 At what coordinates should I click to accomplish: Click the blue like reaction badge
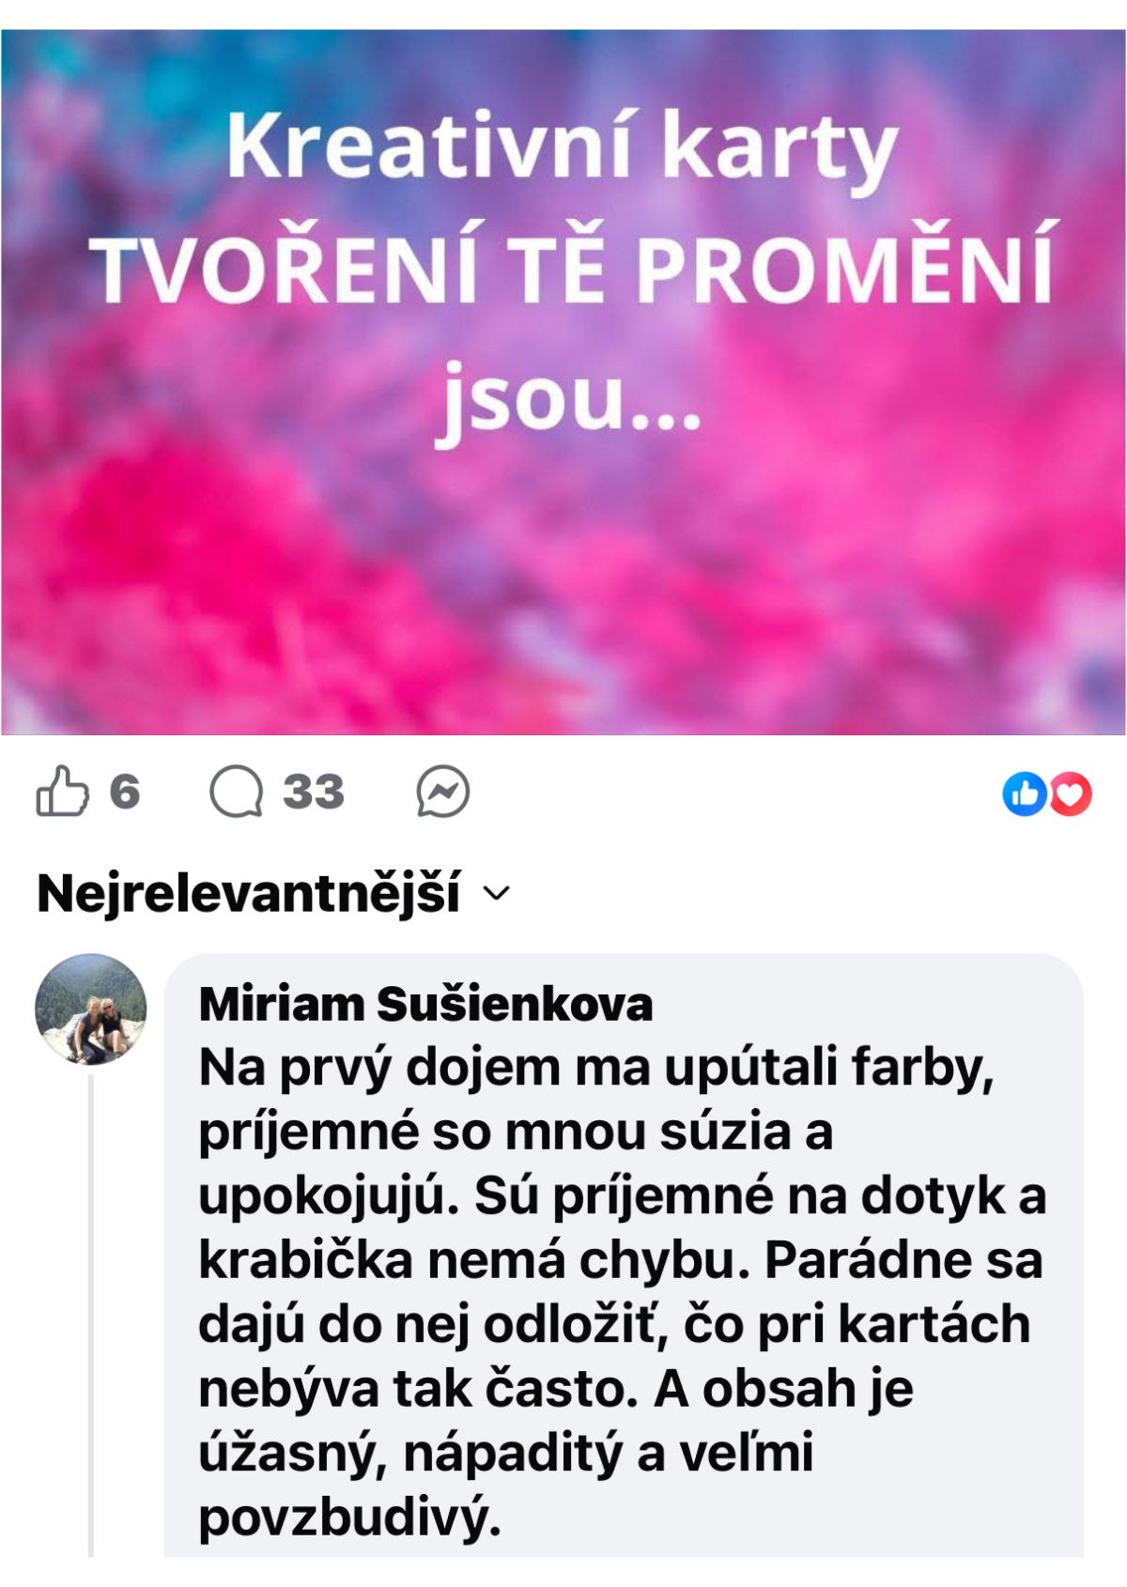coord(1025,794)
